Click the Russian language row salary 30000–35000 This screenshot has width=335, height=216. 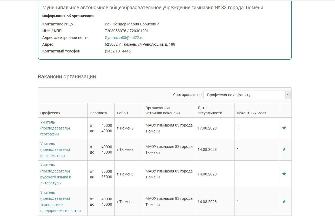pyautogui.click(x=101, y=174)
